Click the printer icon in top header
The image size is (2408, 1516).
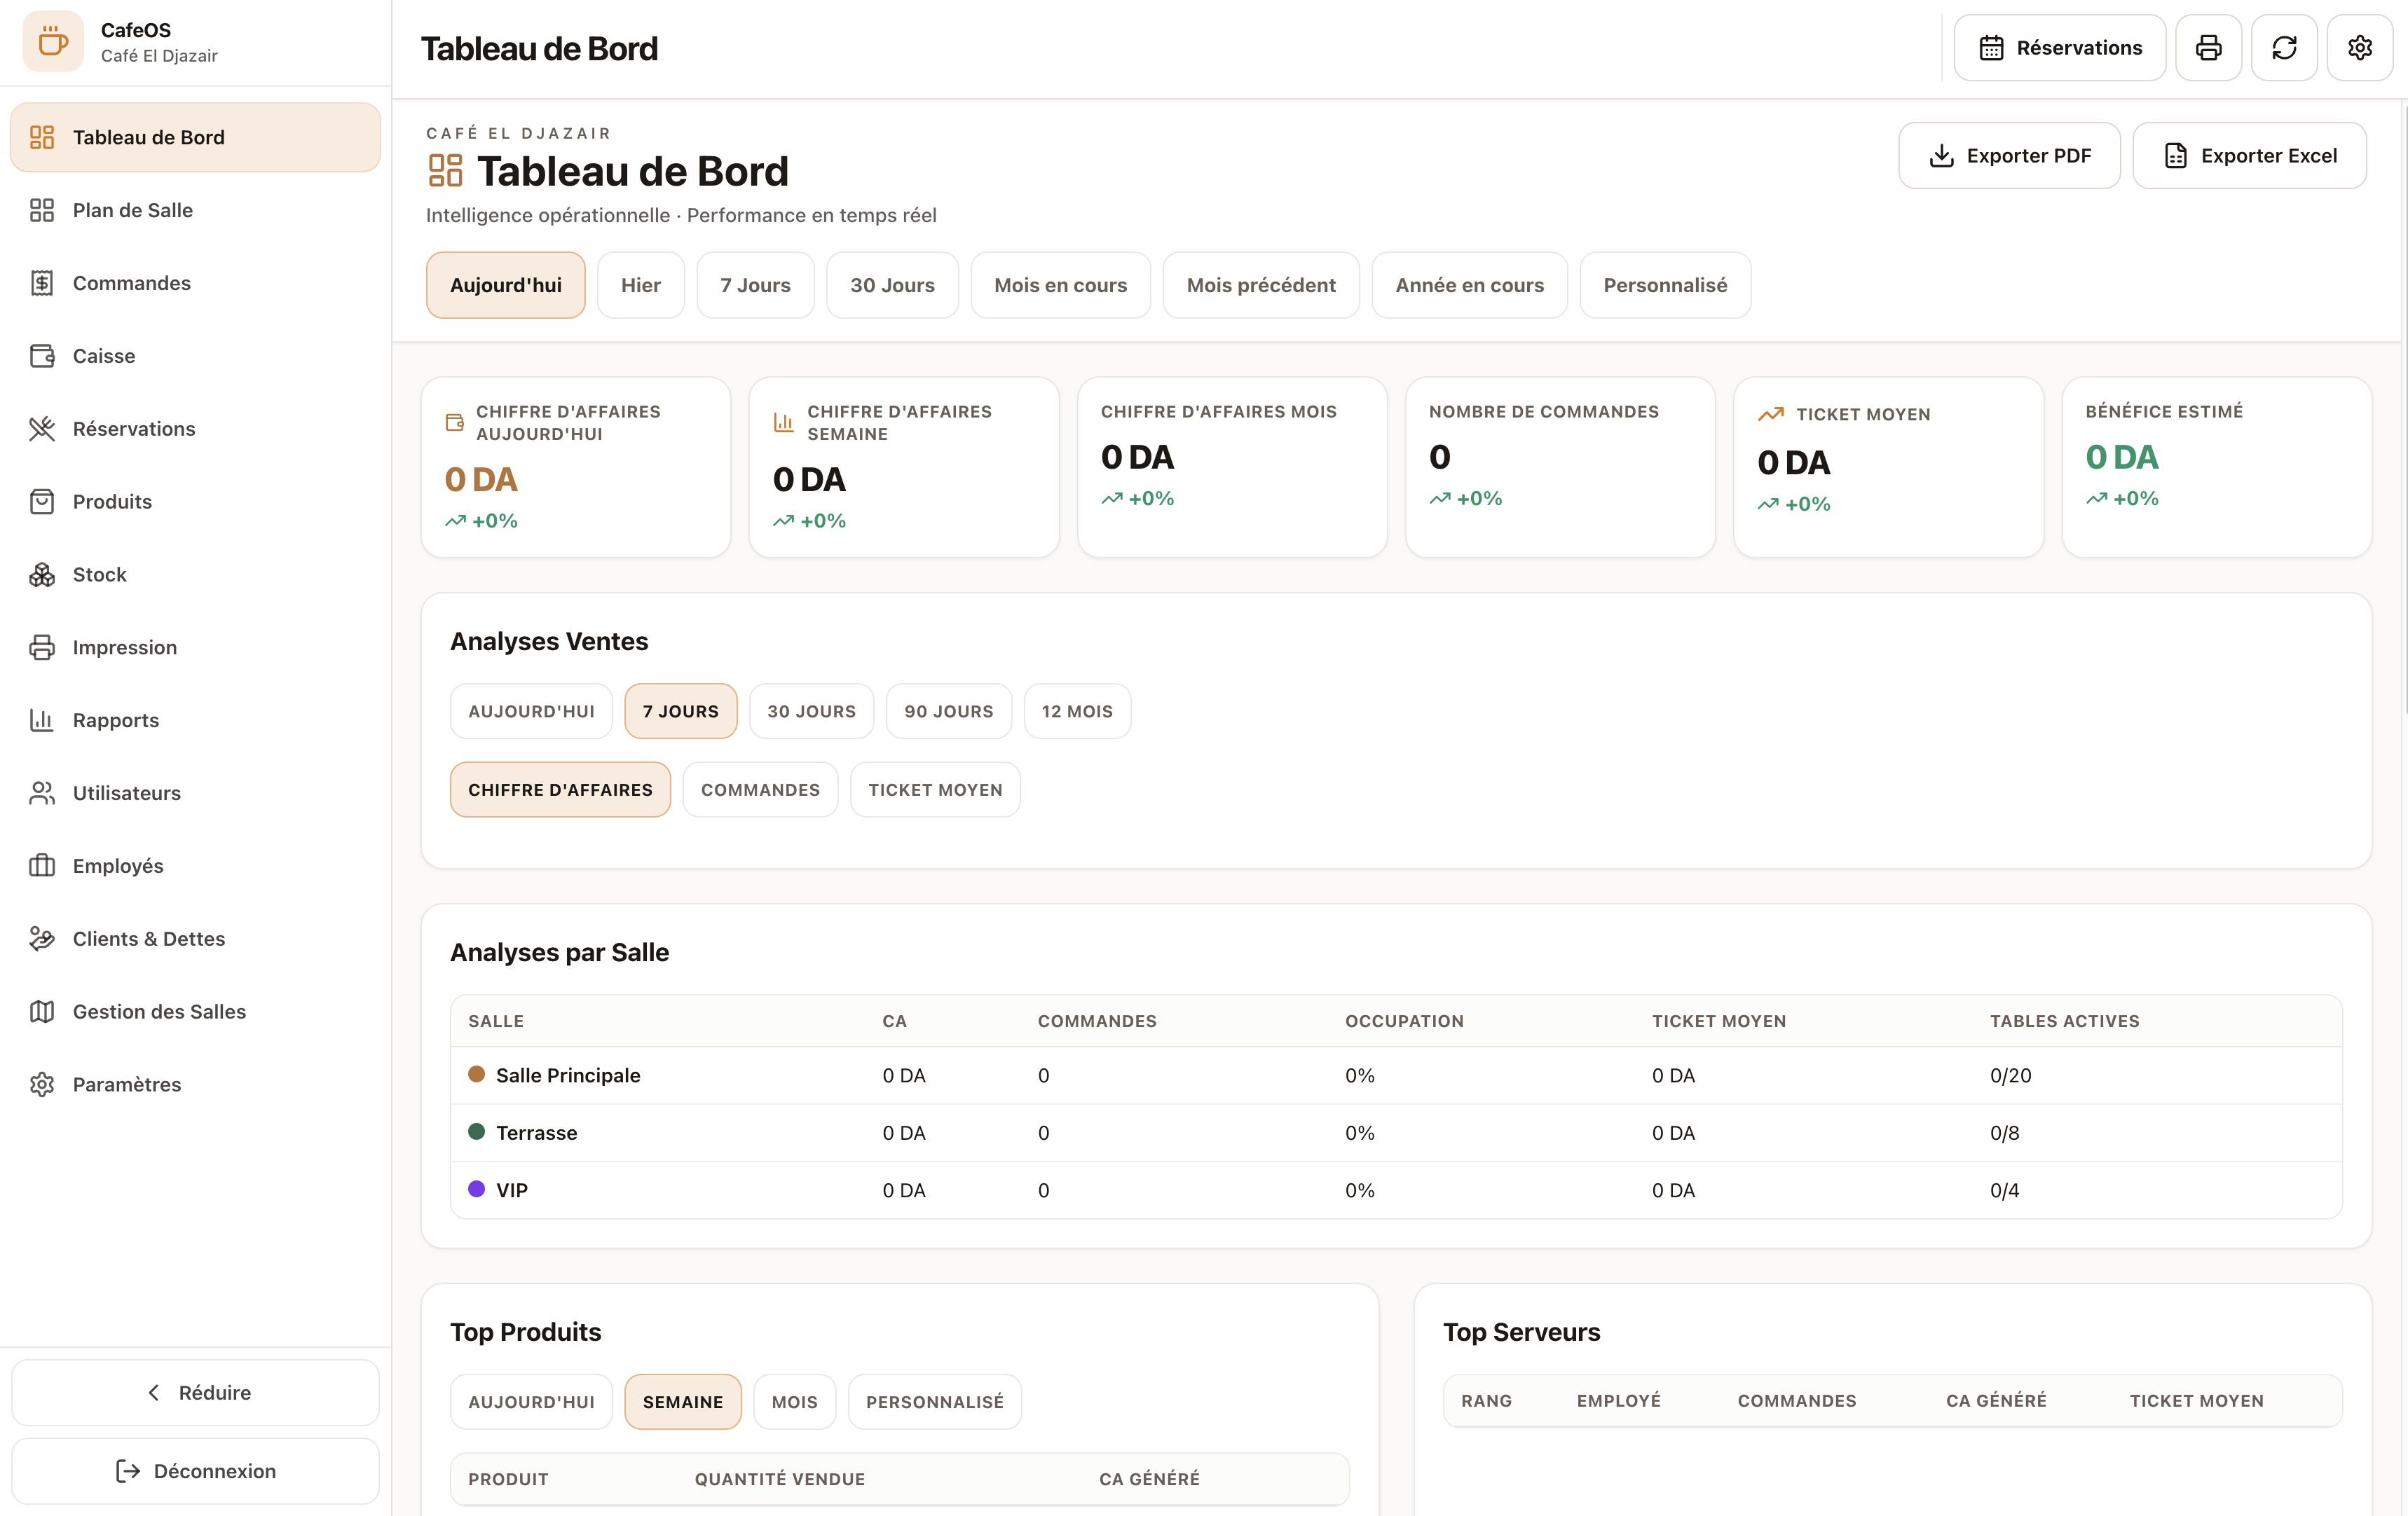[x=2208, y=48]
